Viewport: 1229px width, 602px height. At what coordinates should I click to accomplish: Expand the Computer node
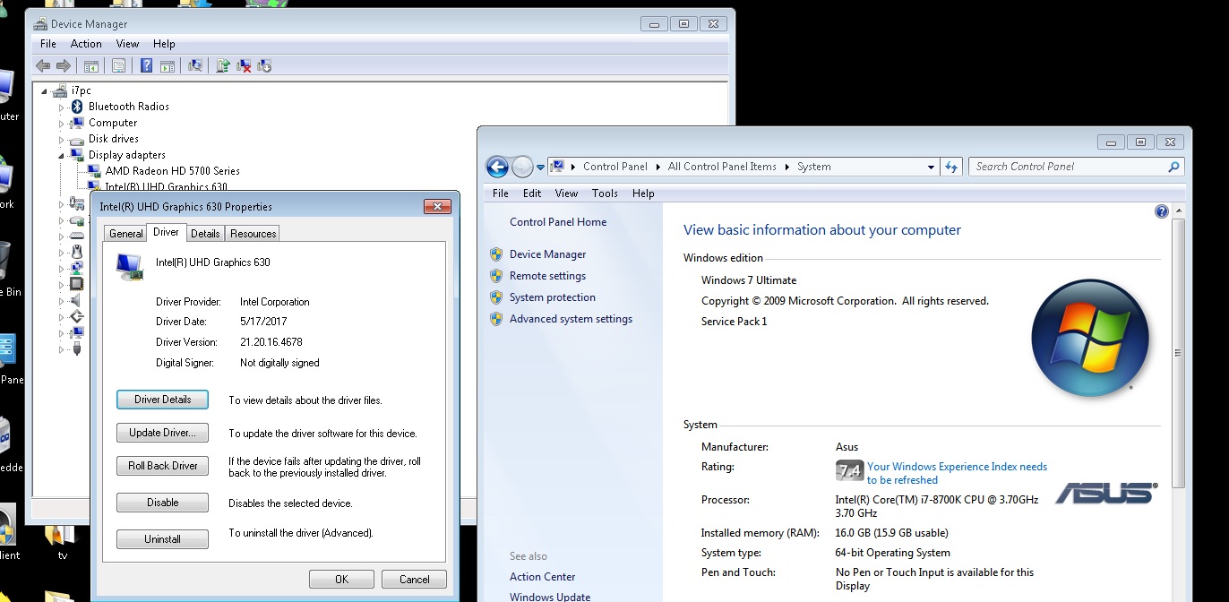tap(62, 123)
